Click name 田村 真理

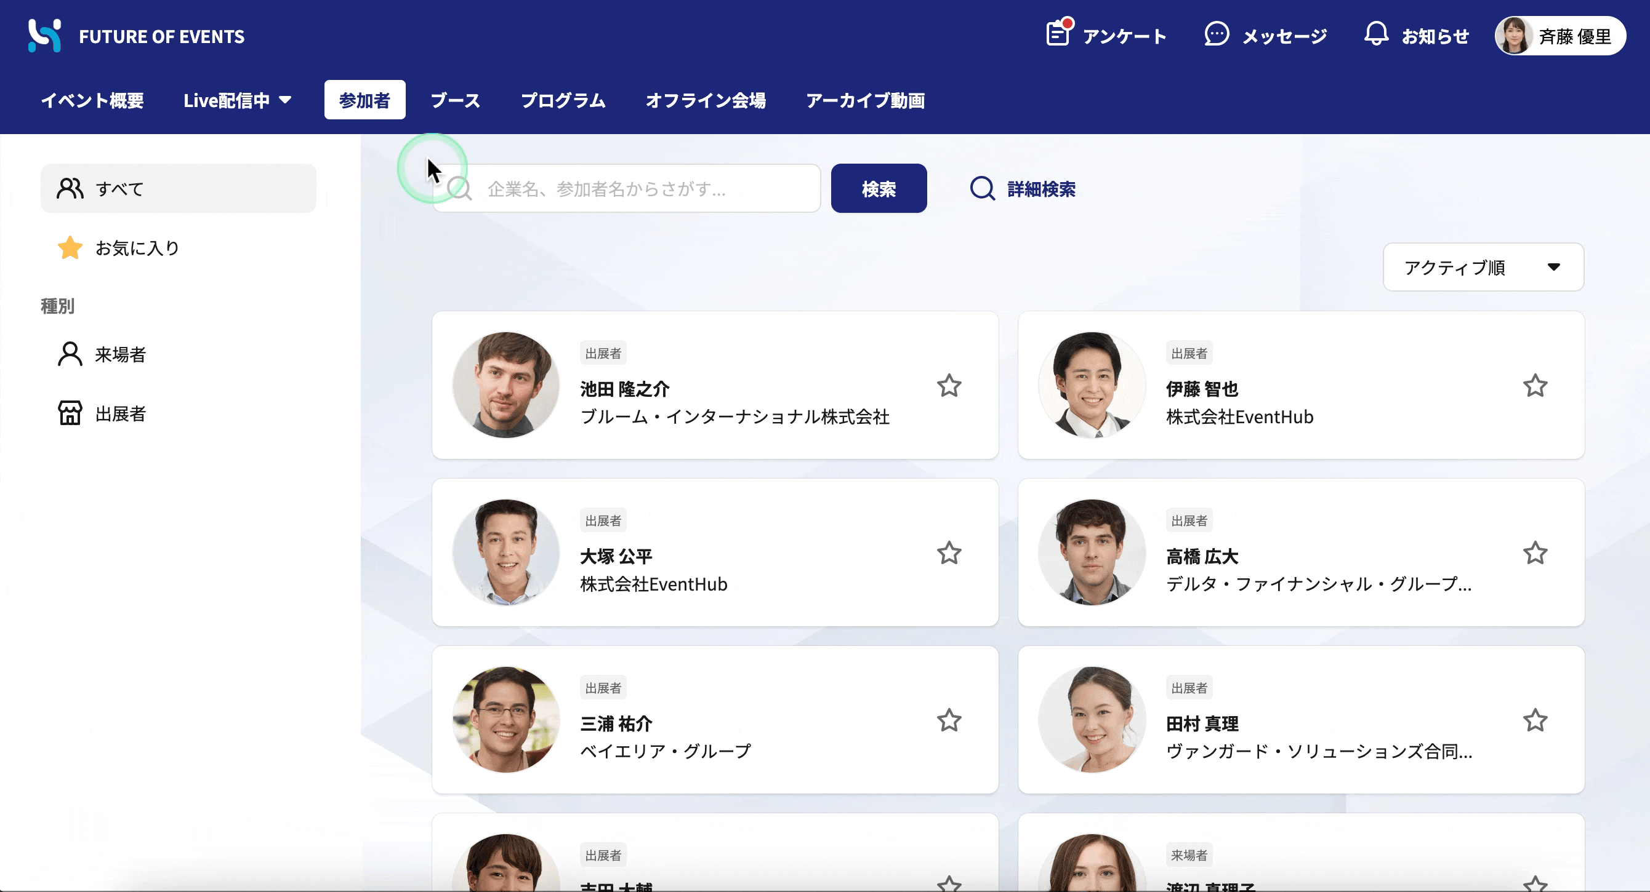click(x=1202, y=723)
